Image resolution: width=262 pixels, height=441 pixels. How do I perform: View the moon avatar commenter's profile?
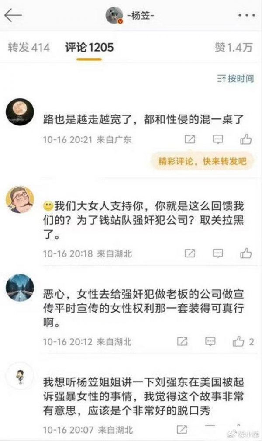click(20, 111)
